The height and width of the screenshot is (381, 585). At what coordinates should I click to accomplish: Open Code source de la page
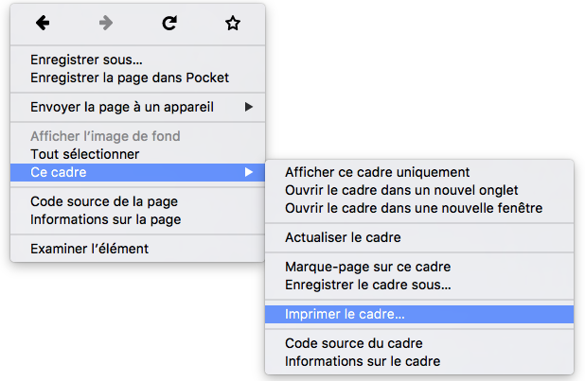[104, 201]
